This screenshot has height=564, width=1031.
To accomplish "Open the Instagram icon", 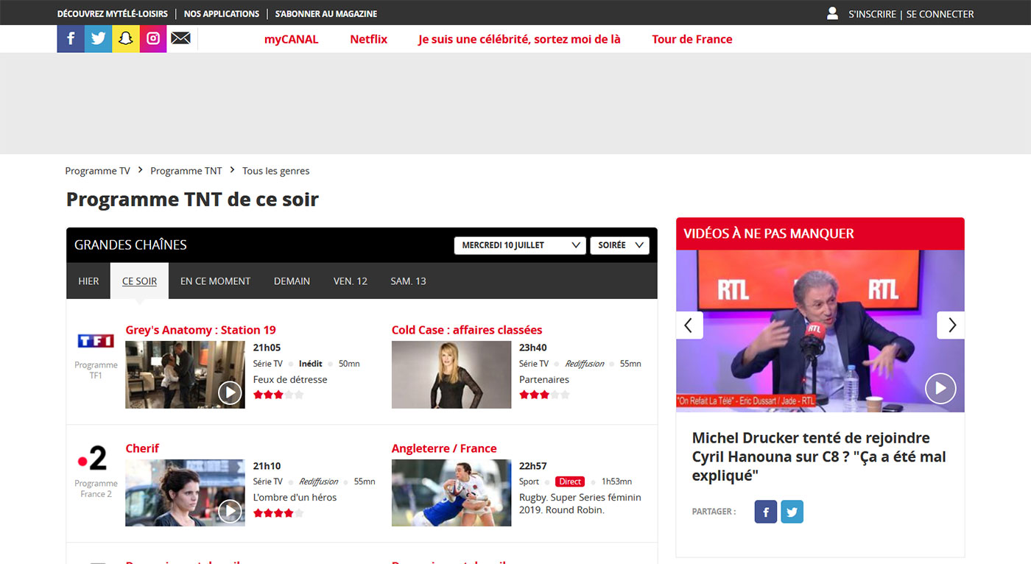I will point(153,38).
